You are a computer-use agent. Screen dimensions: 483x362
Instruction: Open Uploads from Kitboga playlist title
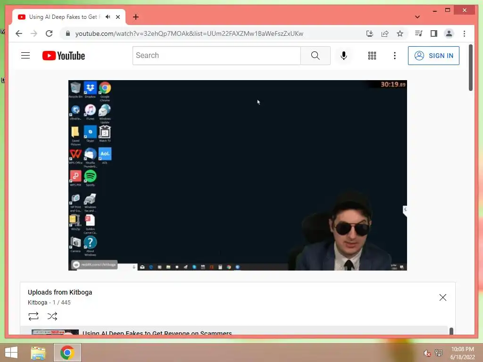60,292
